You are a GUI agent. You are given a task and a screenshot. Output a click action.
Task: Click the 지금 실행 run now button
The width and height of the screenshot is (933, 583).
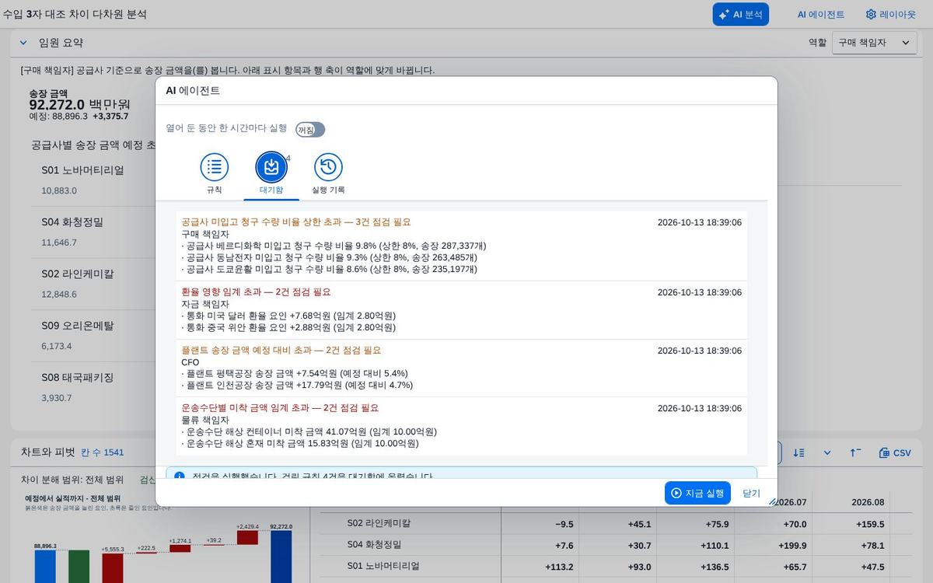pos(697,493)
